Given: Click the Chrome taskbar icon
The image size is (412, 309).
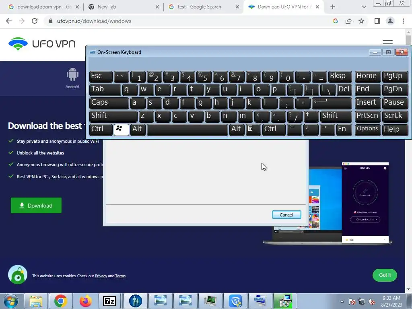Looking at the screenshot, I should pyautogui.click(x=61, y=301).
